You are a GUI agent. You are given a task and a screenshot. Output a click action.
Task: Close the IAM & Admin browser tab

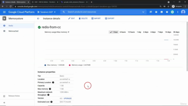[x=58, y=2]
